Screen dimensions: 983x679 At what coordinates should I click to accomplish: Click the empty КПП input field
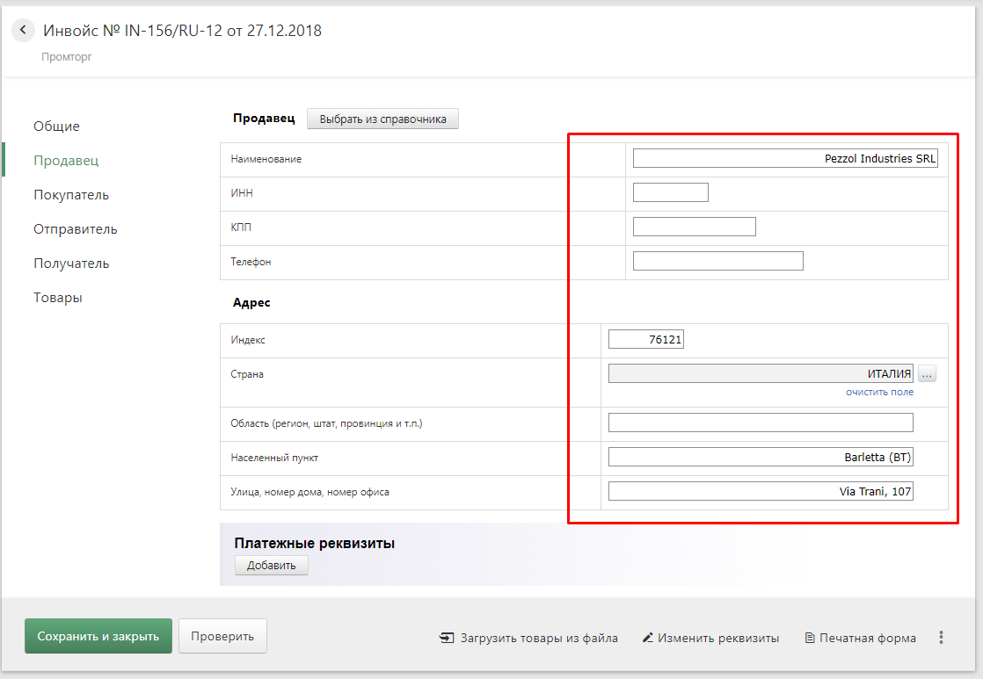click(x=695, y=227)
